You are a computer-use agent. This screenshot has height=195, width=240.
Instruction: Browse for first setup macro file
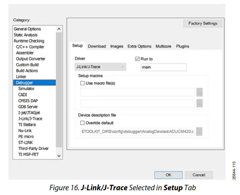click(199, 92)
